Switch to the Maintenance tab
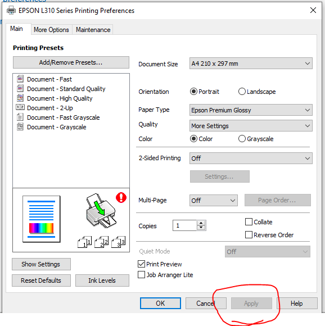The image size is (325, 326). point(93,30)
